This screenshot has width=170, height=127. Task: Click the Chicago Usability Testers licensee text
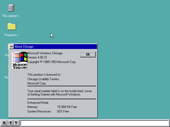click(43, 79)
